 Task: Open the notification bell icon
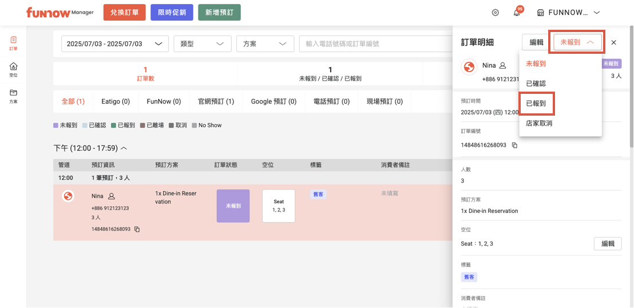coord(517,13)
